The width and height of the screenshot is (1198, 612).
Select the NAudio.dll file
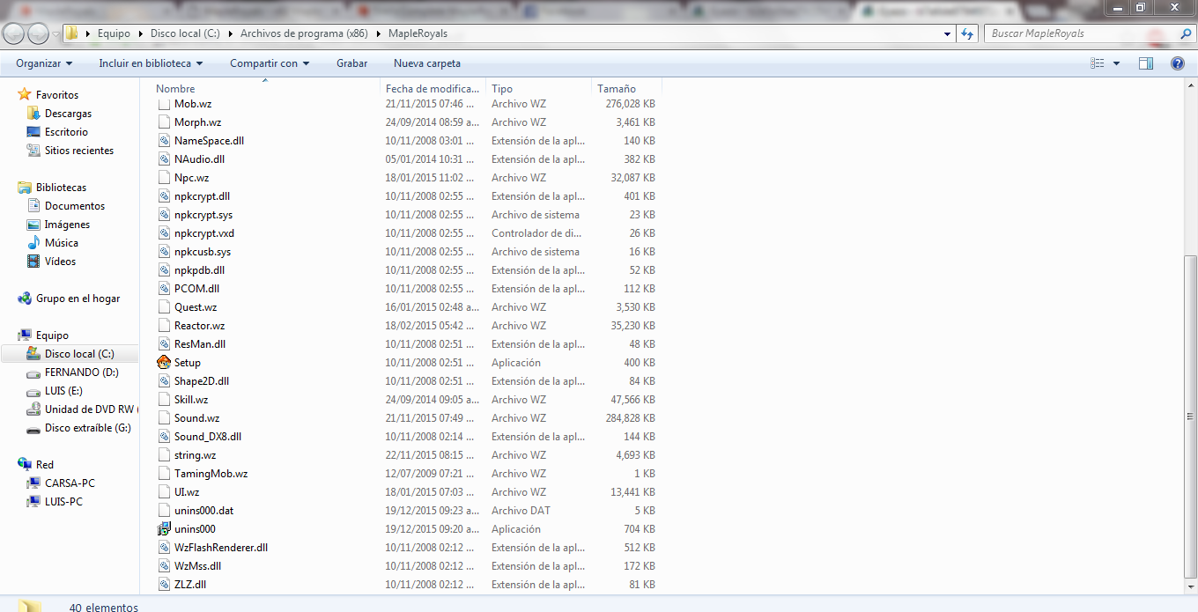click(199, 159)
